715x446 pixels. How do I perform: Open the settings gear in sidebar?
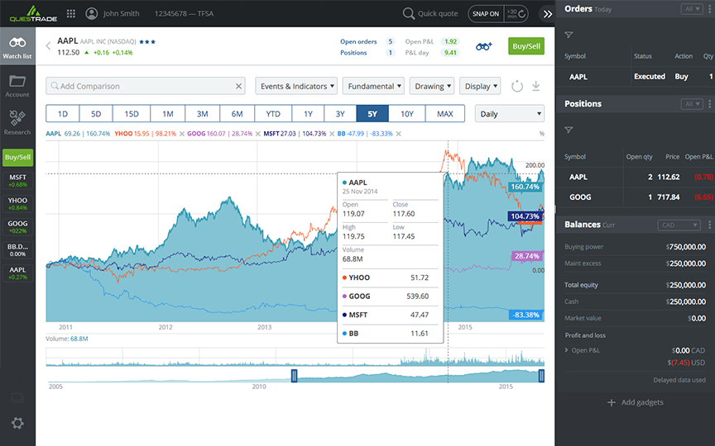[x=17, y=423]
